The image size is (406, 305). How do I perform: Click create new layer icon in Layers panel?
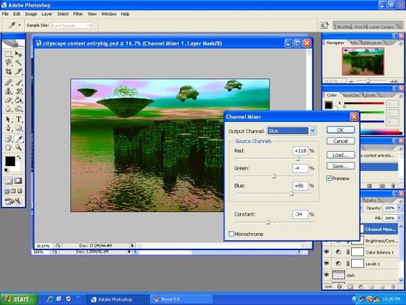pyautogui.click(x=382, y=287)
